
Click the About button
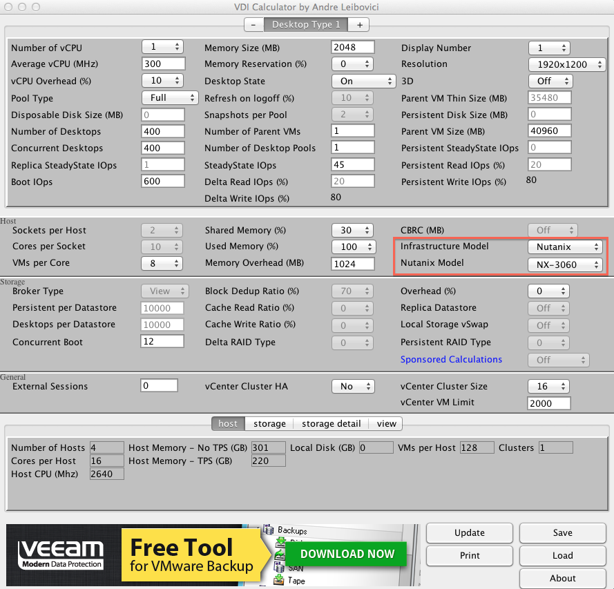pos(563,578)
